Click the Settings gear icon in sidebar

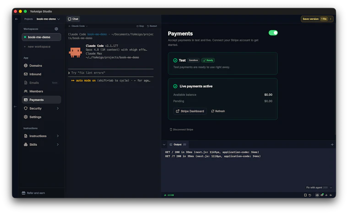[26, 117]
